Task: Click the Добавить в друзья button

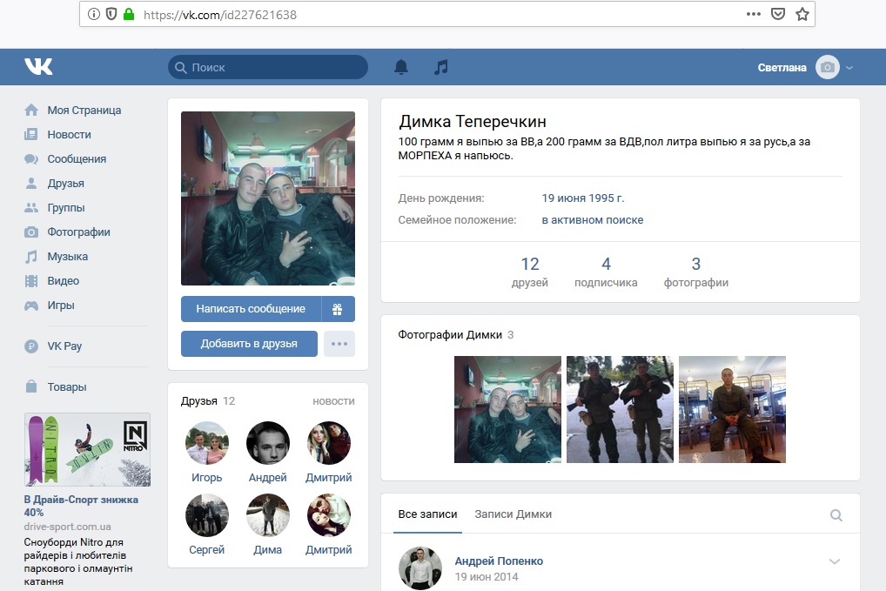Action: (249, 344)
